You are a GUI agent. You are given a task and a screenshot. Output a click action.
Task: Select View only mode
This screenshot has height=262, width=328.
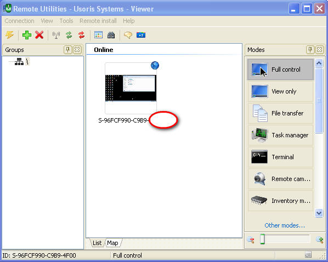click(x=280, y=91)
